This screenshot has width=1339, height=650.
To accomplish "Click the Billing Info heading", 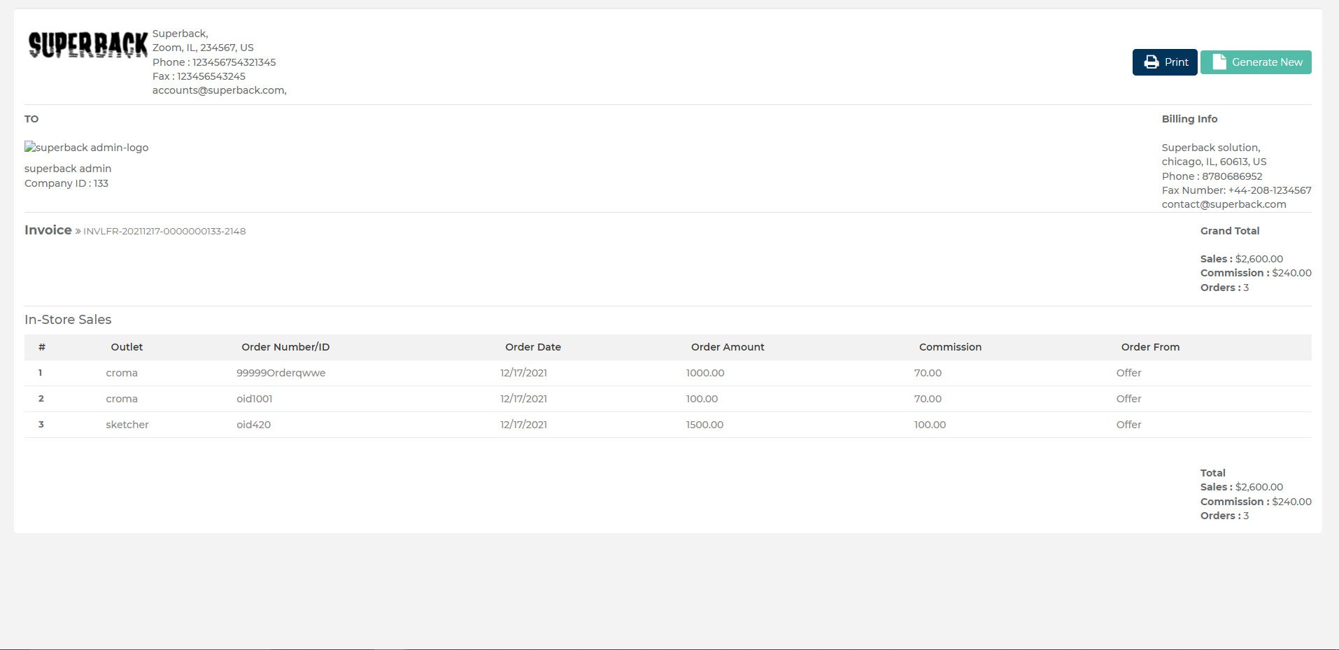I will 1189,119.
